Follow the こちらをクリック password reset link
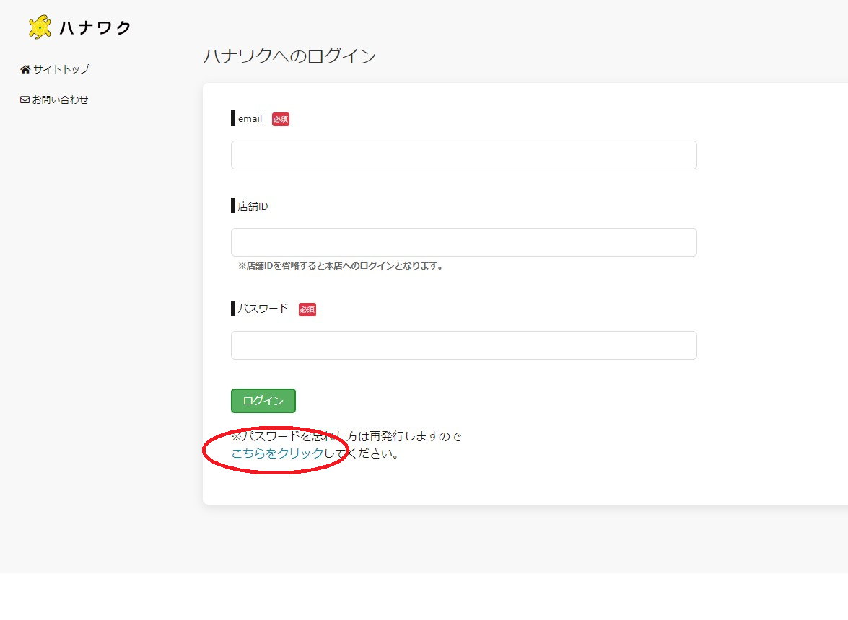The height and width of the screenshot is (620, 848). coord(277,453)
